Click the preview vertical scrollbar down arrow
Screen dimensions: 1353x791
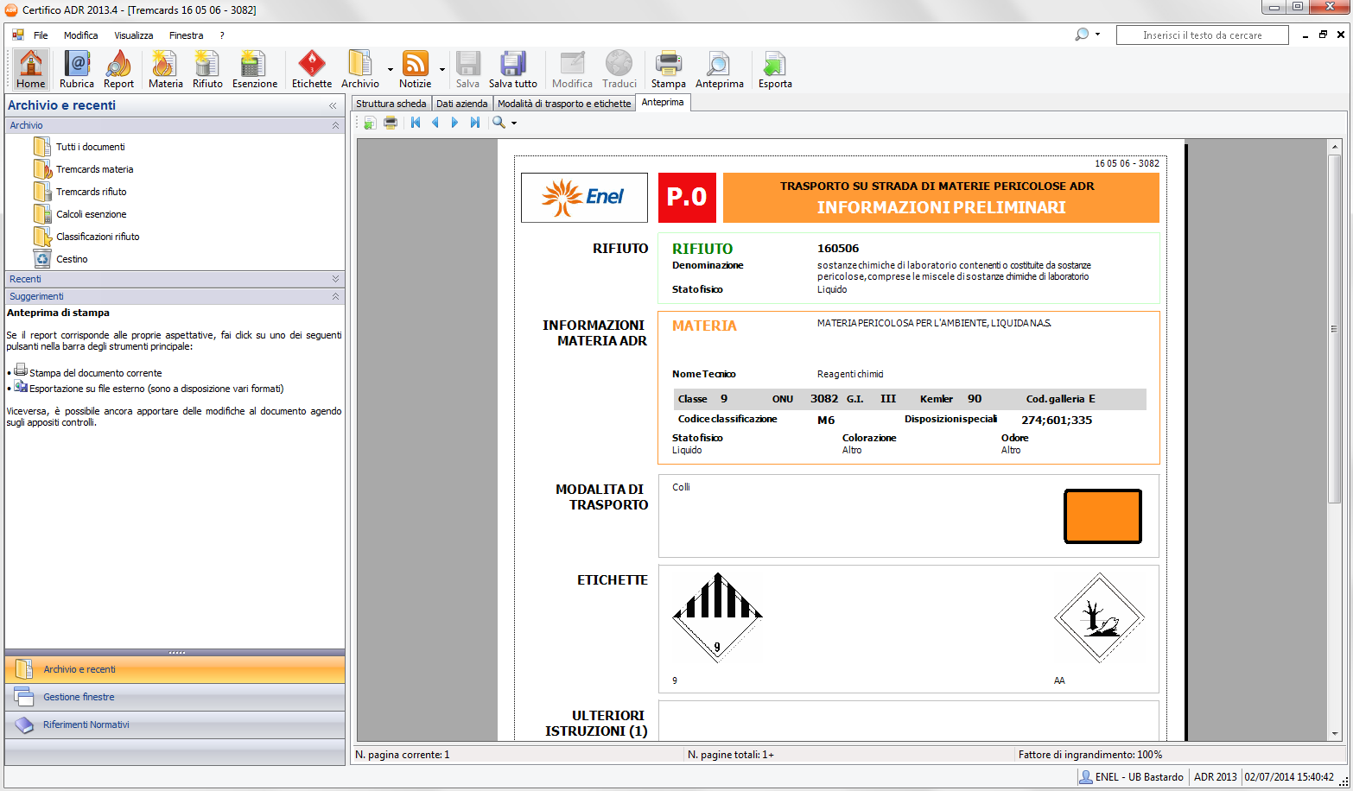[x=1335, y=734]
